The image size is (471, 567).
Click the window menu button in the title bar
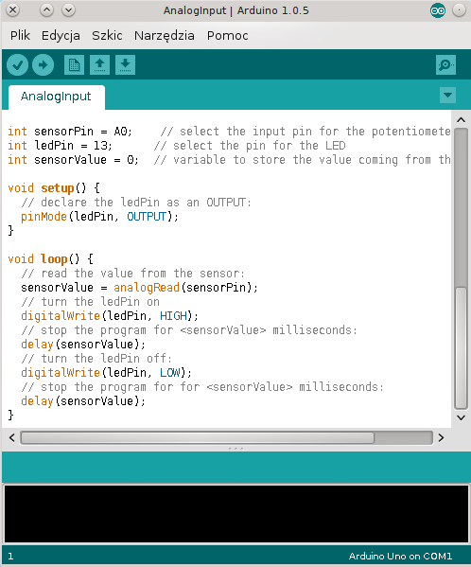(12, 10)
